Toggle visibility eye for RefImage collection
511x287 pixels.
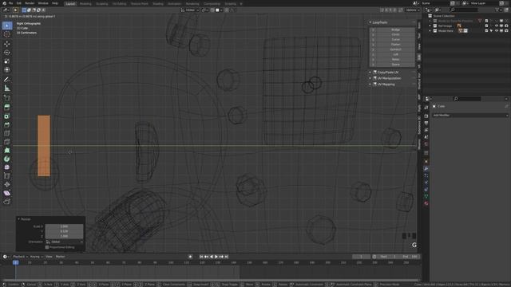click(x=497, y=26)
